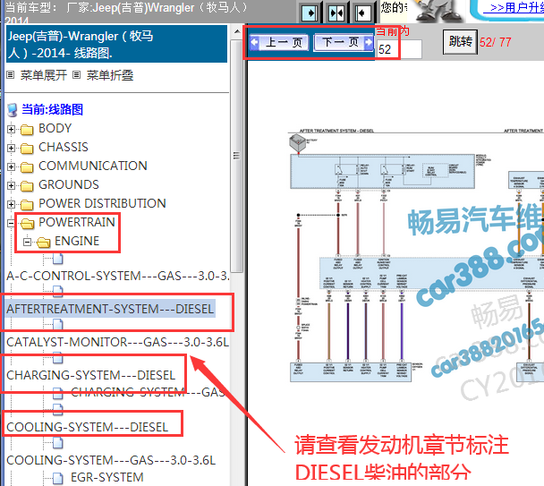Click the right-arrow panel layout icon

click(x=310, y=13)
